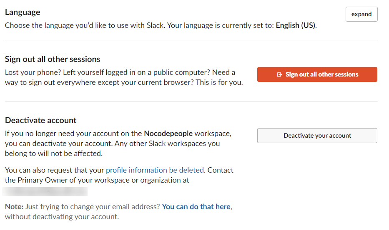Expand the Language settings section
The width and height of the screenshot is (389, 230).
(x=361, y=14)
